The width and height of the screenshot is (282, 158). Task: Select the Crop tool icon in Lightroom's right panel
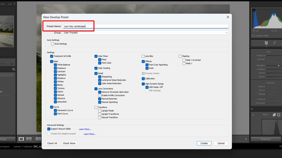[x=274, y=43]
